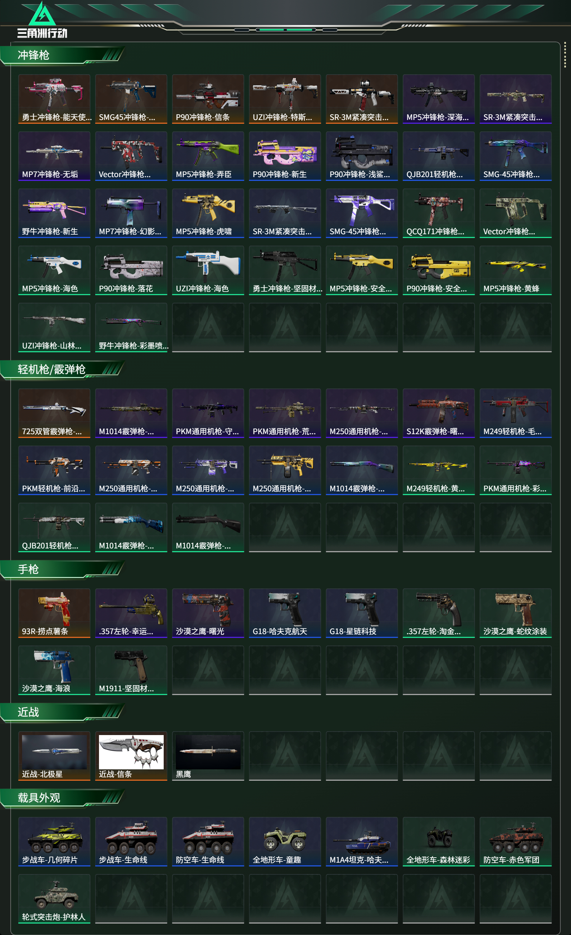Select the 步战车-几何碎片 vehicle skin

click(54, 842)
